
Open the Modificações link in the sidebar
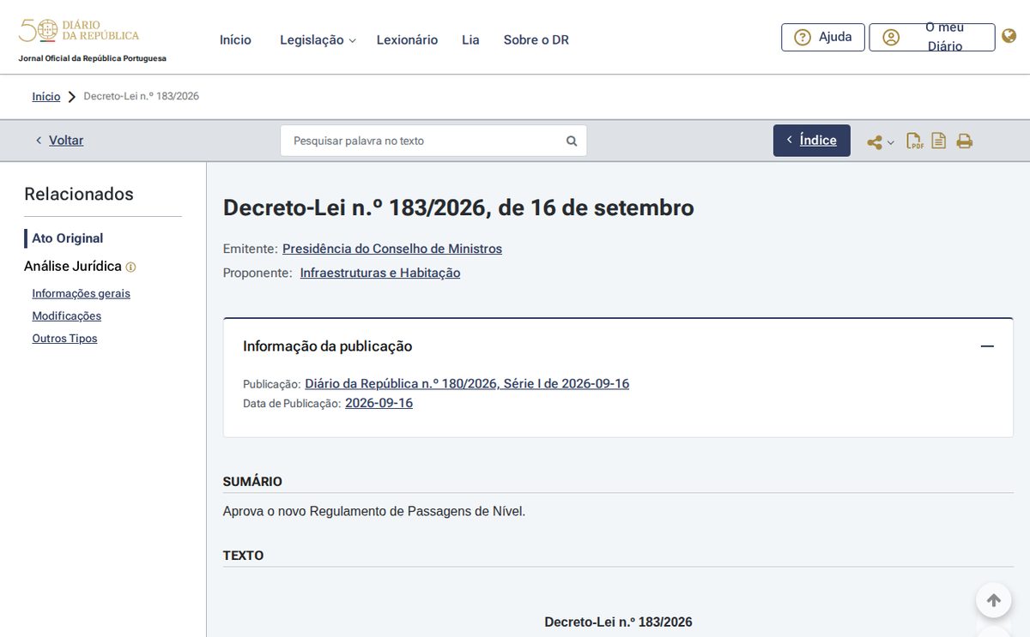point(66,315)
